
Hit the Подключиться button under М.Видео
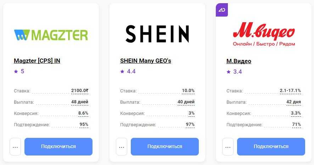tap(271, 147)
